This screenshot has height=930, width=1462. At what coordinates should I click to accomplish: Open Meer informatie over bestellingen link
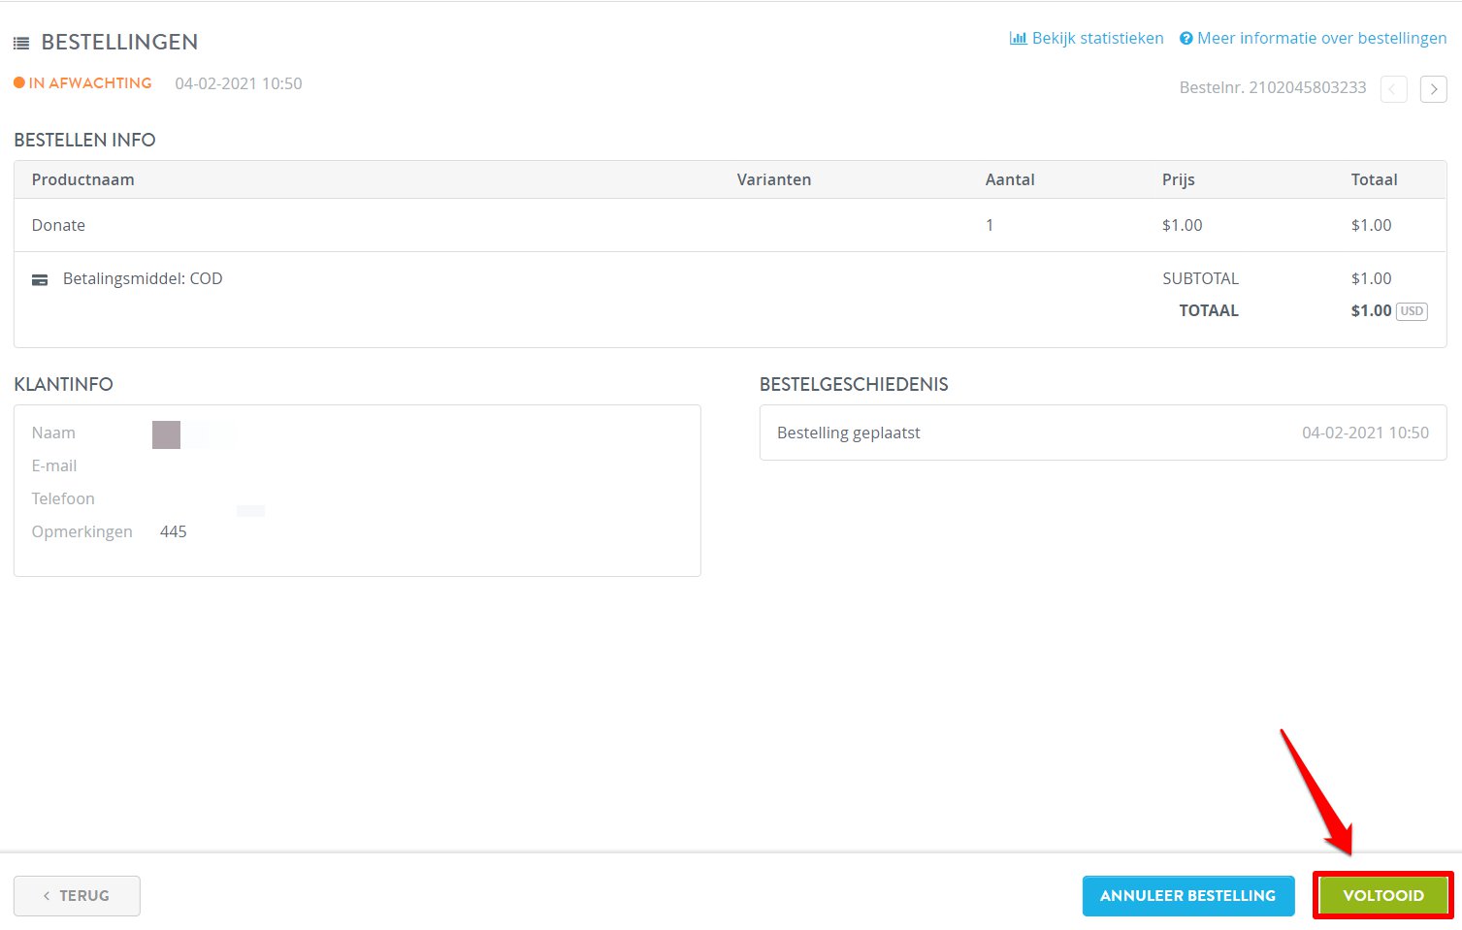tap(1321, 38)
